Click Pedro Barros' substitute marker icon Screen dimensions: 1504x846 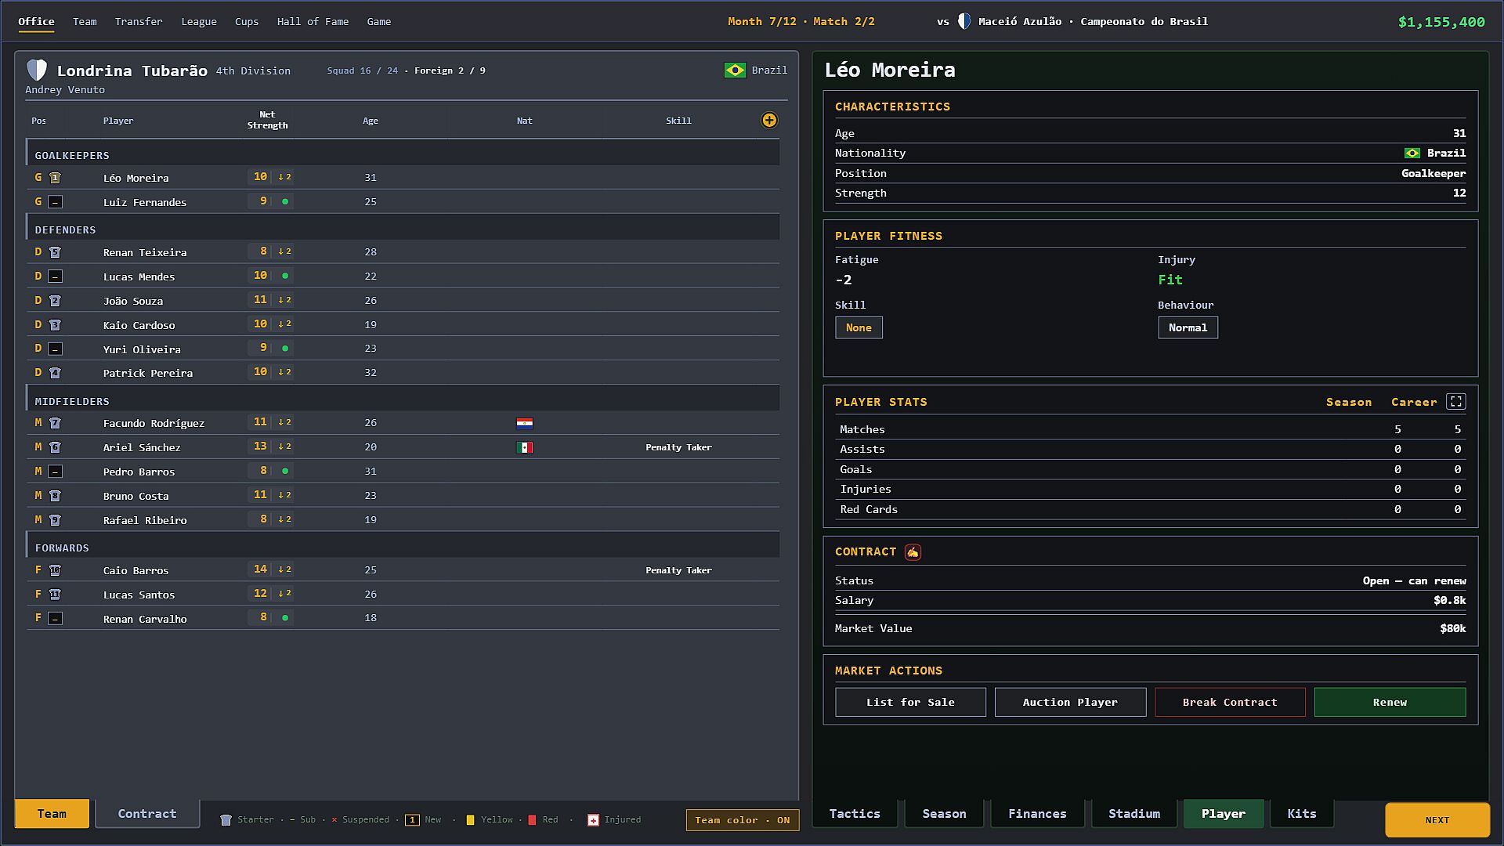[55, 472]
